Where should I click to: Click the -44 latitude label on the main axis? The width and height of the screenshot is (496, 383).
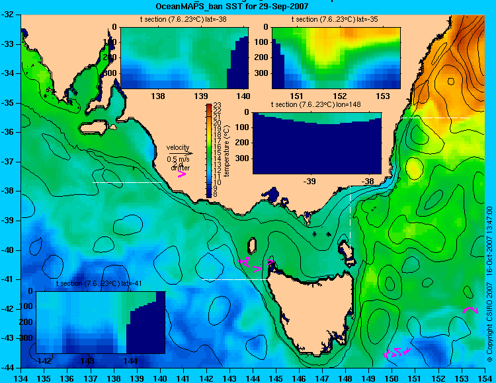(7, 368)
